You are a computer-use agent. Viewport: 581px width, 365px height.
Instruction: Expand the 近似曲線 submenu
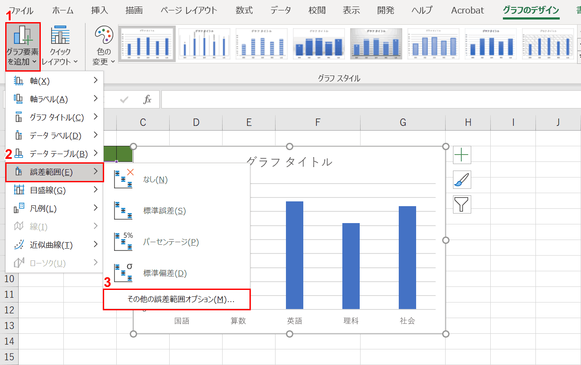[54, 245]
